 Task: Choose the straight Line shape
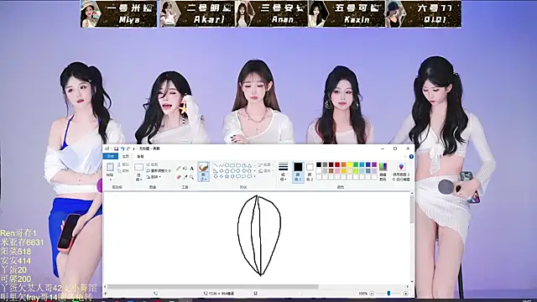216,165
